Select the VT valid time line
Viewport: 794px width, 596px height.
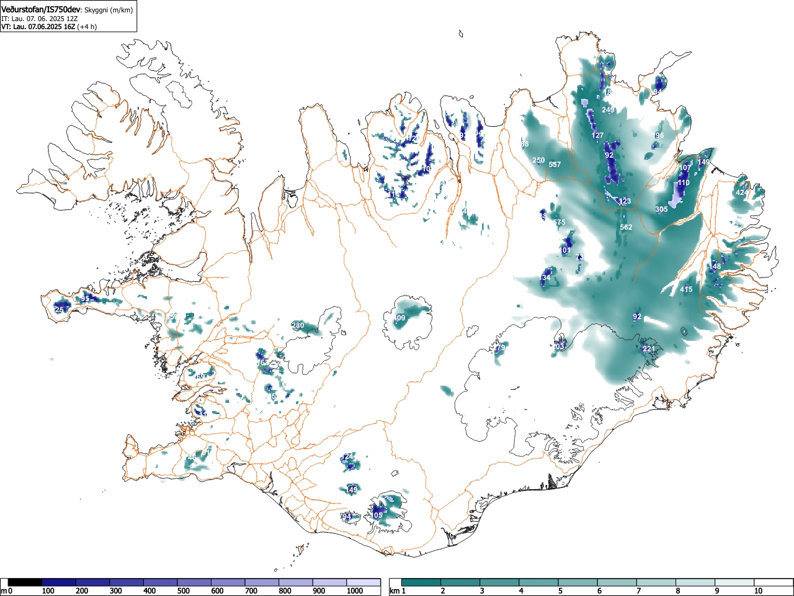click(49, 27)
